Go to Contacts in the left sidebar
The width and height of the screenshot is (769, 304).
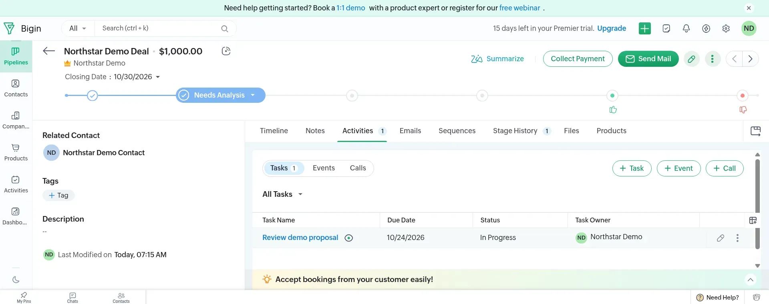pos(16,88)
